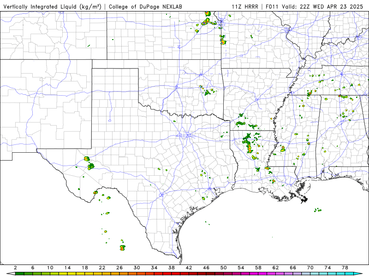
Task: Click the legend value "58"
Action: [258, 268]
